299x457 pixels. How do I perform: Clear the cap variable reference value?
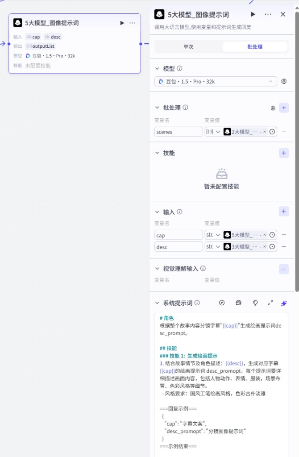265,235
